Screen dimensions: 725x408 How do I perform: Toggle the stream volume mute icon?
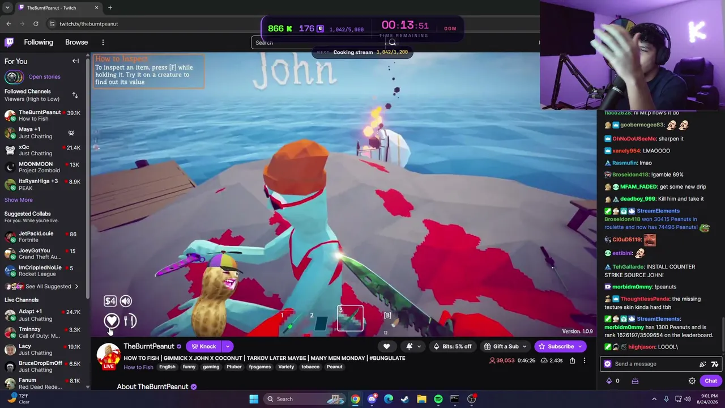click(x=126, y=301)
